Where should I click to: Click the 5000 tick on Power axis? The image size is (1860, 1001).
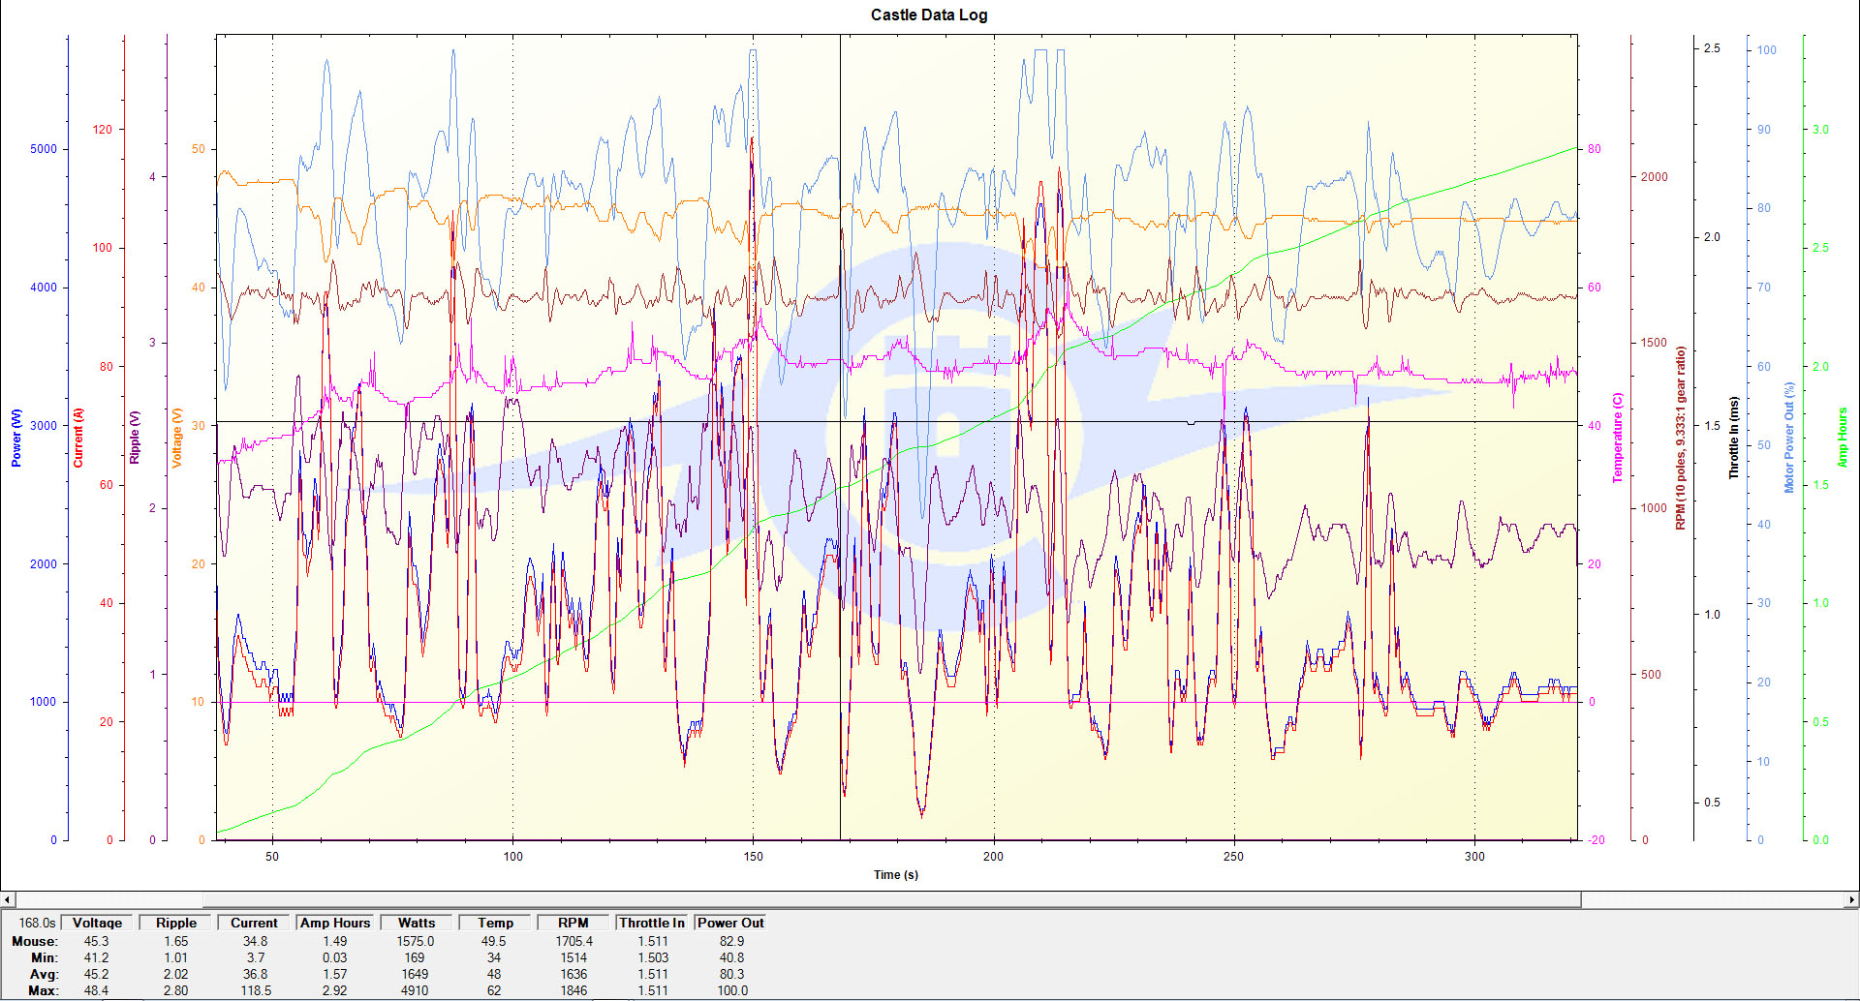tap(44, 149)
